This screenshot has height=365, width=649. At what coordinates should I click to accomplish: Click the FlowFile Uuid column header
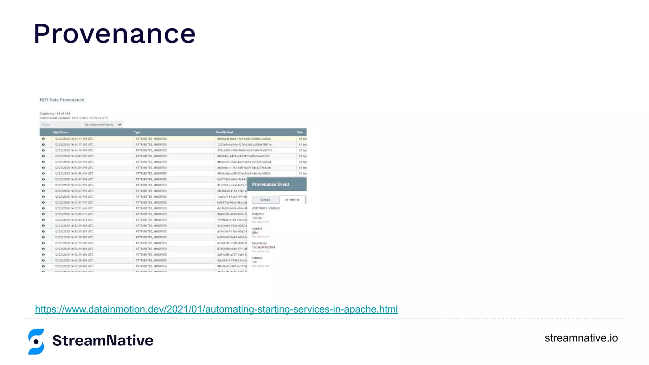click(x=224, y=132)
